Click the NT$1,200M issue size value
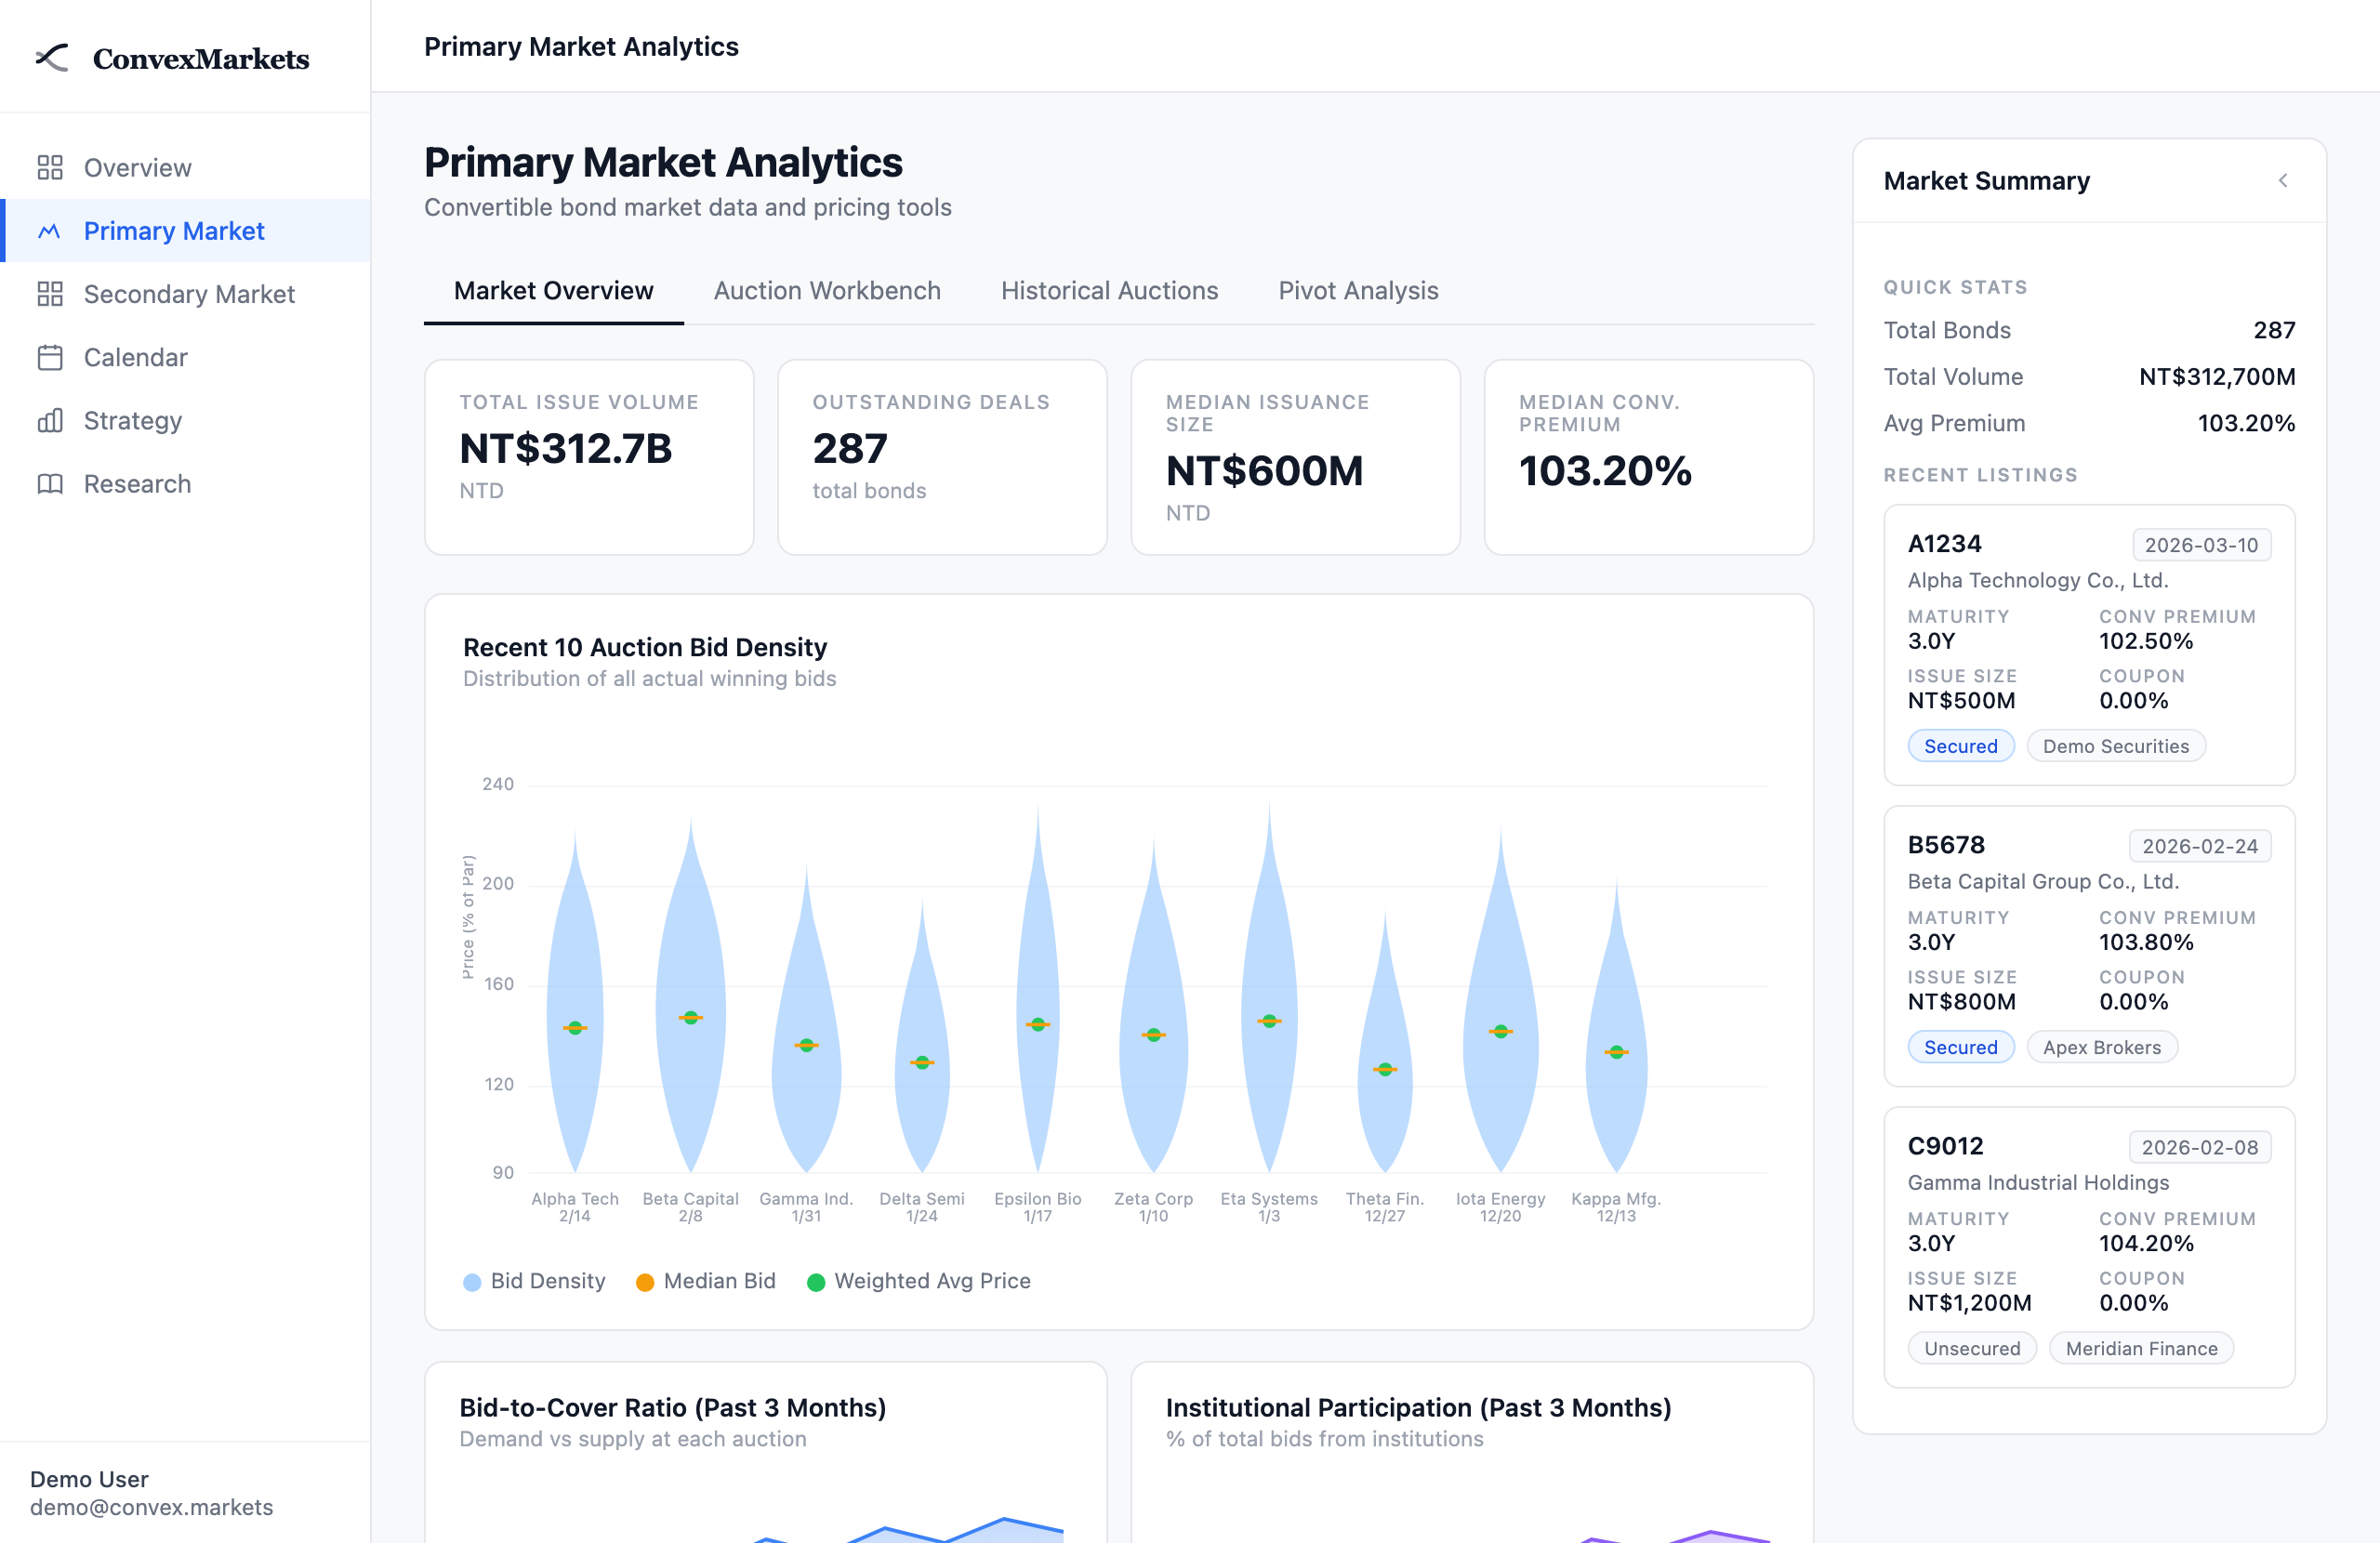Viewport: 2380px width, 1543px height. point(1969,1303)
